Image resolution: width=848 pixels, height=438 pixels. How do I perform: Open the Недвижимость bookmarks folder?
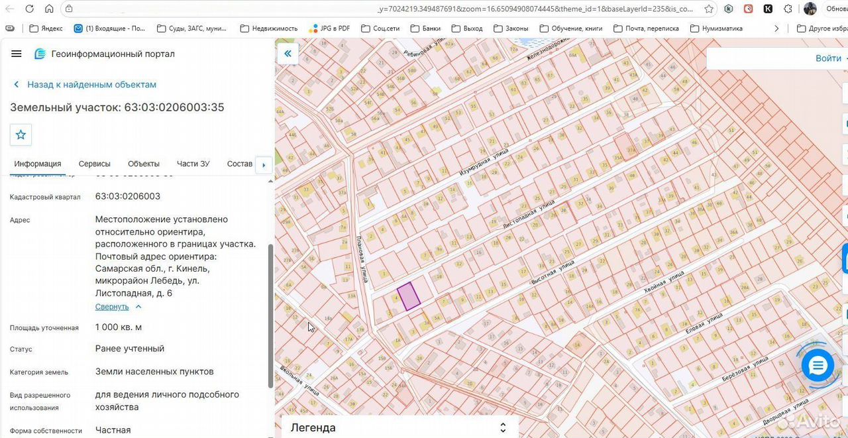pos(269,28)
